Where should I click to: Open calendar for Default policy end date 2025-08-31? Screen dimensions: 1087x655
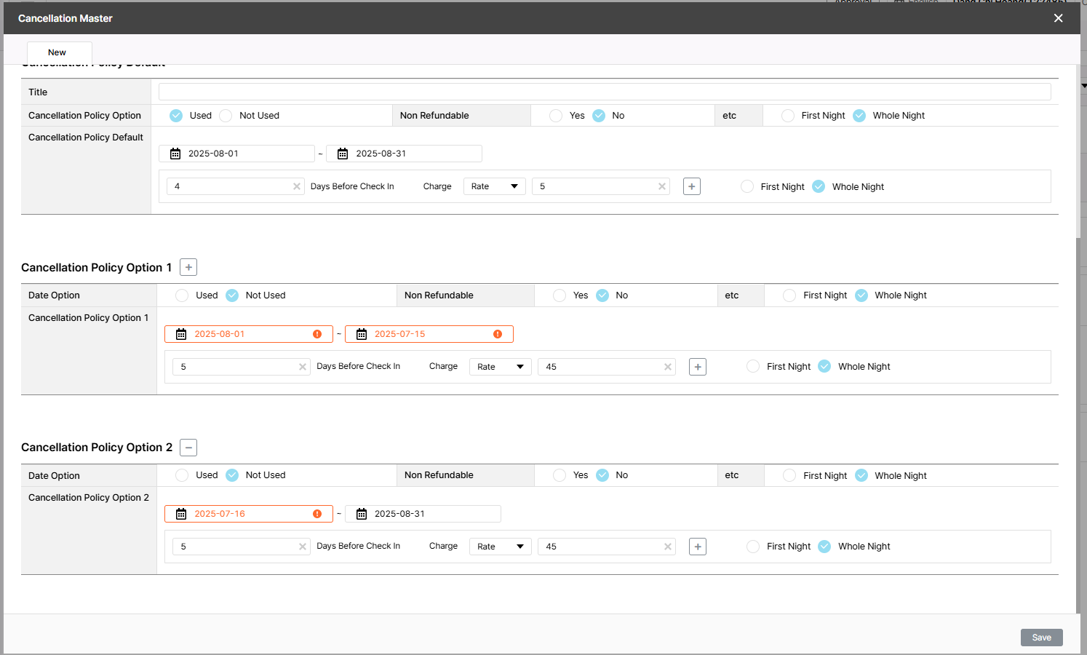click(343, 154)
